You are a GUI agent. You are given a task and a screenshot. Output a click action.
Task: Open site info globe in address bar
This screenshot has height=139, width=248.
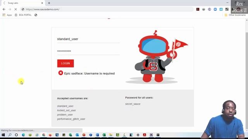point(23,9)
